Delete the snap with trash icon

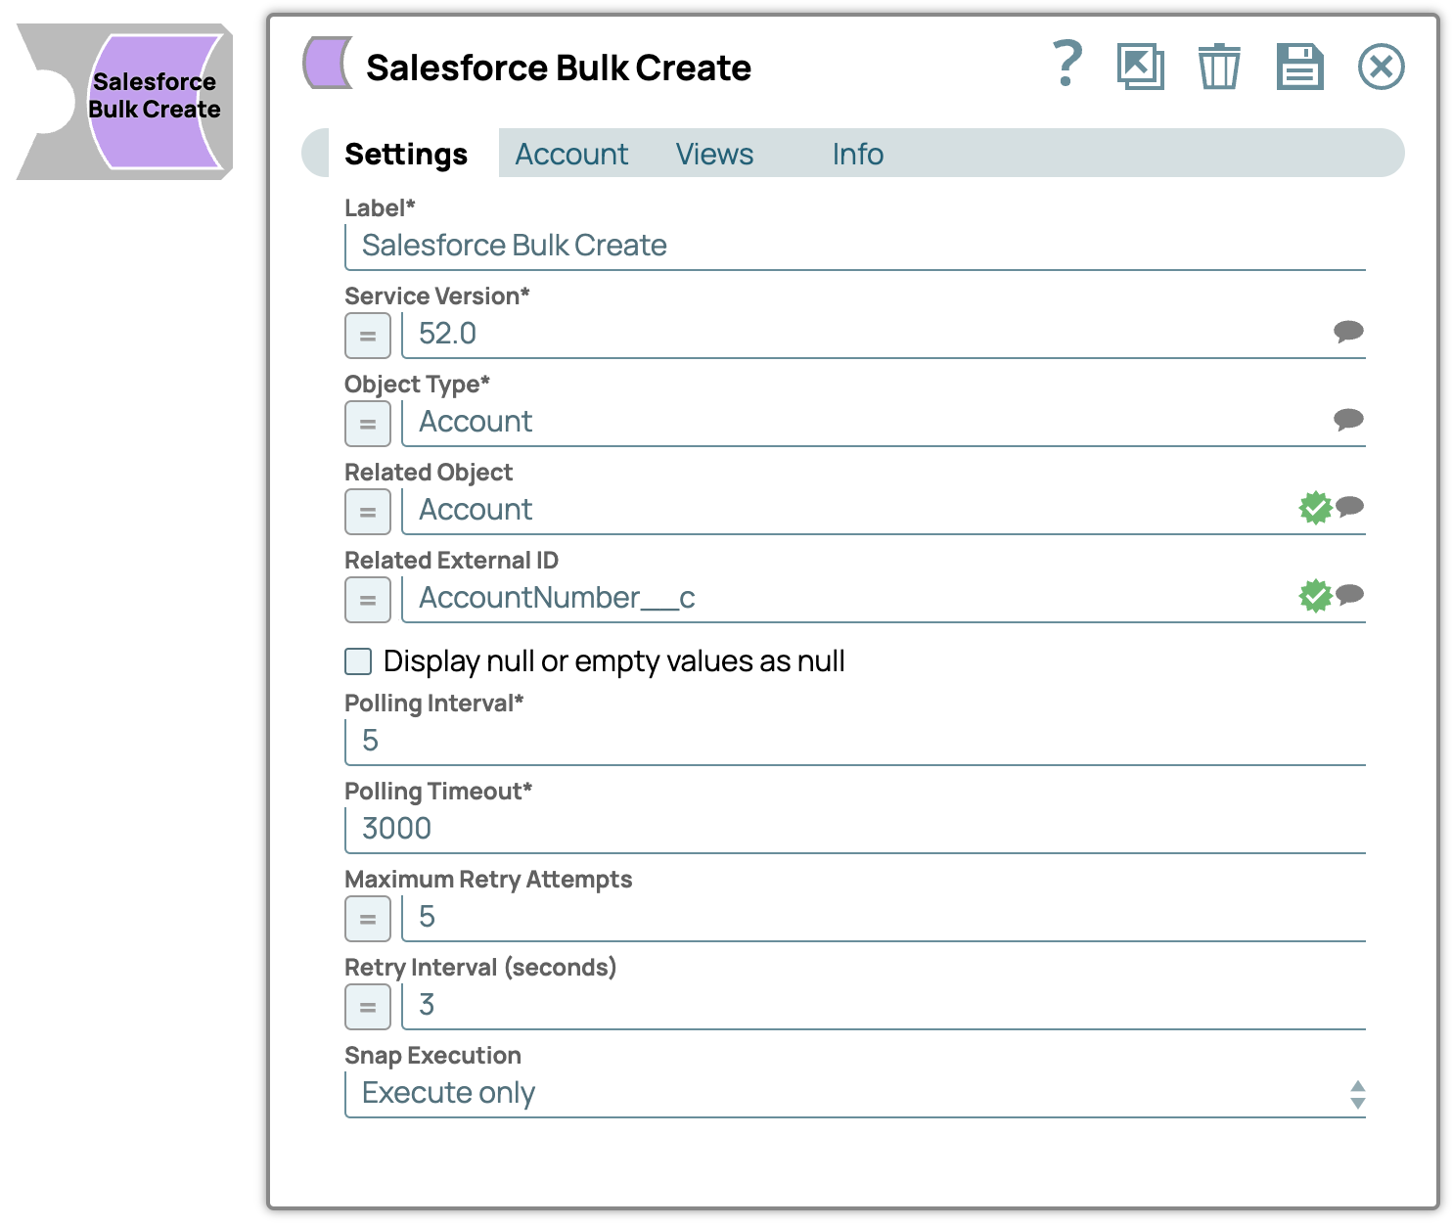click(1219, 67)
